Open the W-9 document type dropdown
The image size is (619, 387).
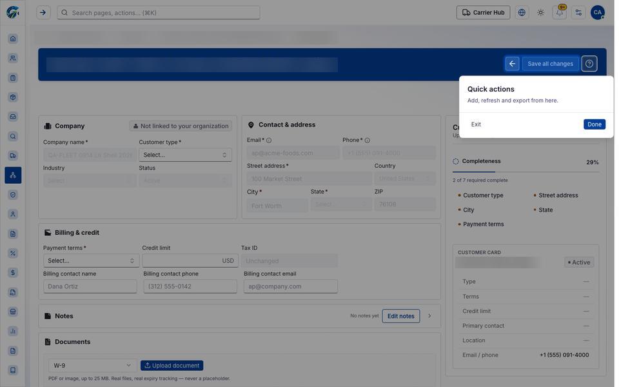tap(92, 366)
